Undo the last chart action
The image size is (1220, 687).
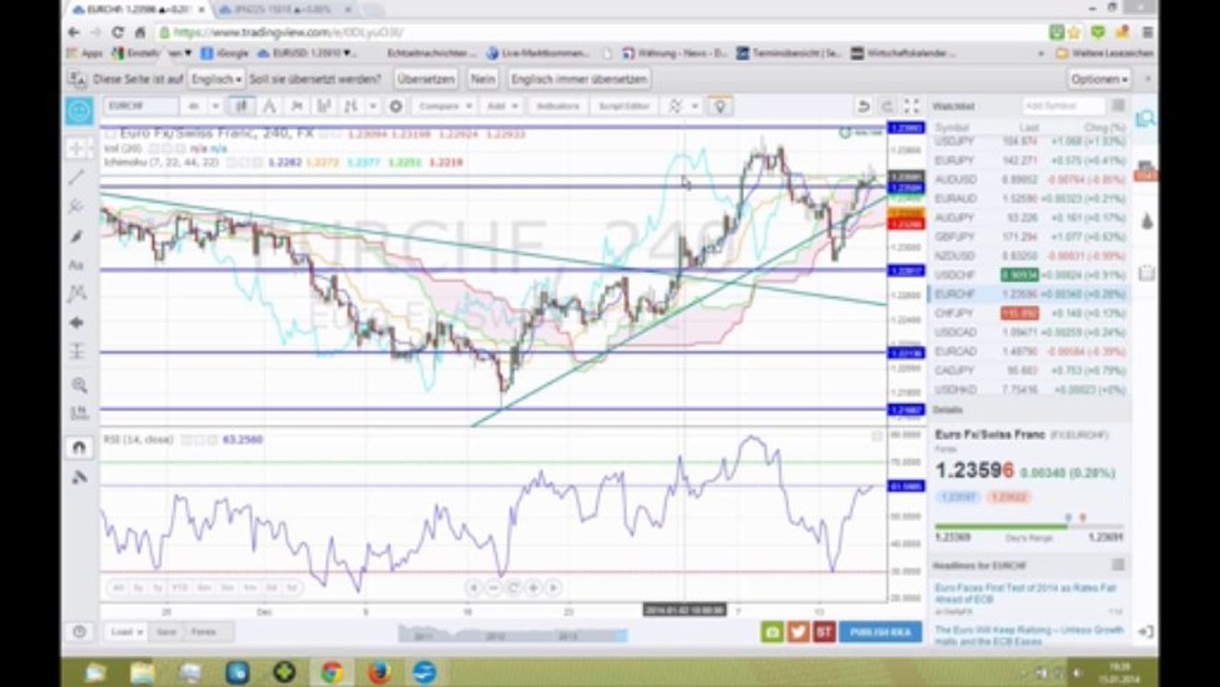[x=863, y=106]
